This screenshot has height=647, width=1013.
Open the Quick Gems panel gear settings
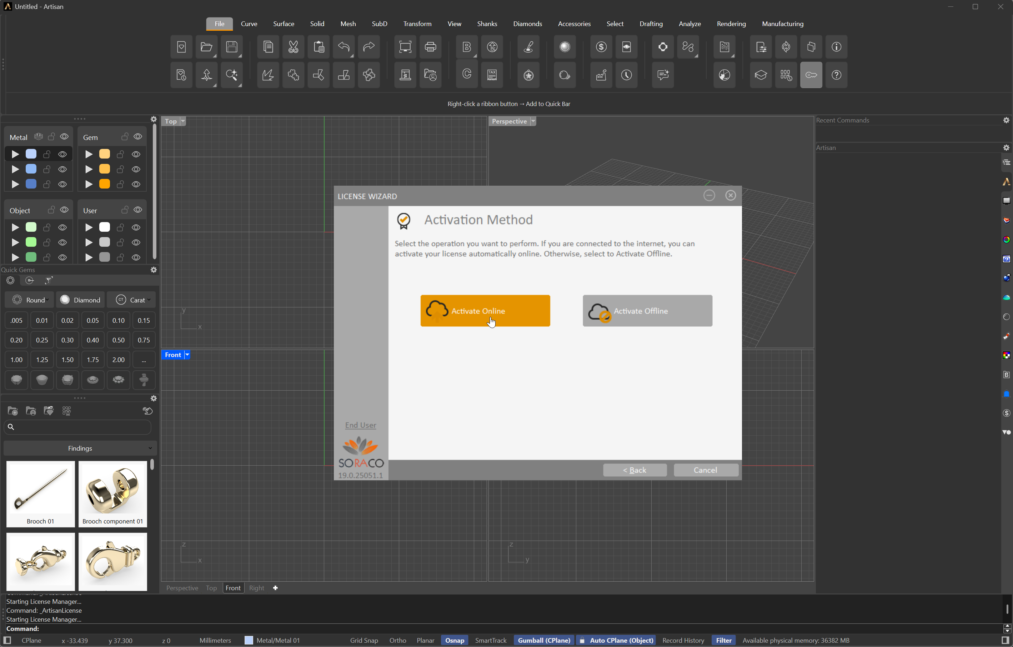(154, 270)
